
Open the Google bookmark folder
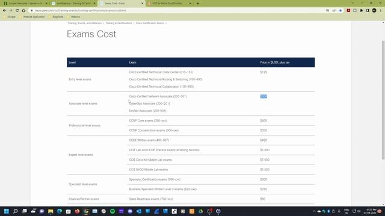[x=10, y=17]
